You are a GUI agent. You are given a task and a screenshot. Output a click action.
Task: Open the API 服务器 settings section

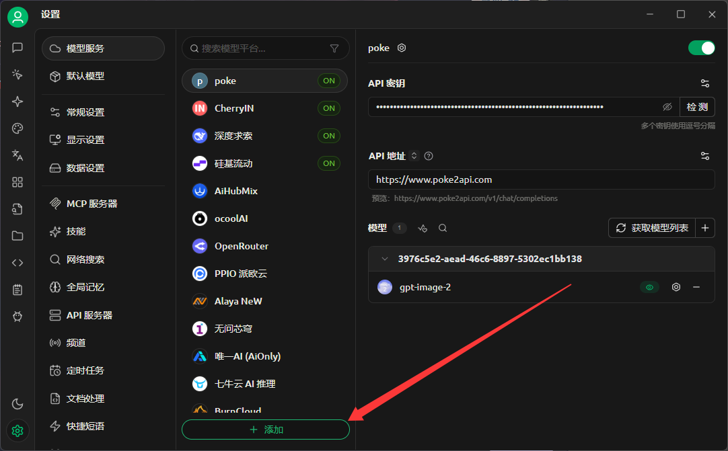pyautogui.click(x=103, y=315)
